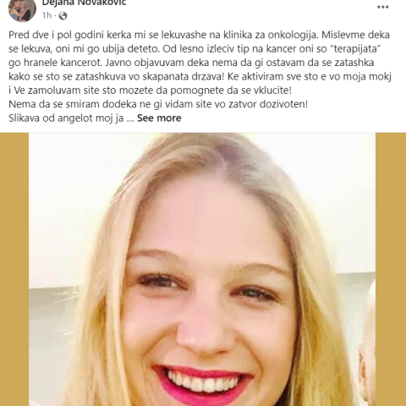
Task: Click the line starting "kako se sto se"
Action: point(200,77)
